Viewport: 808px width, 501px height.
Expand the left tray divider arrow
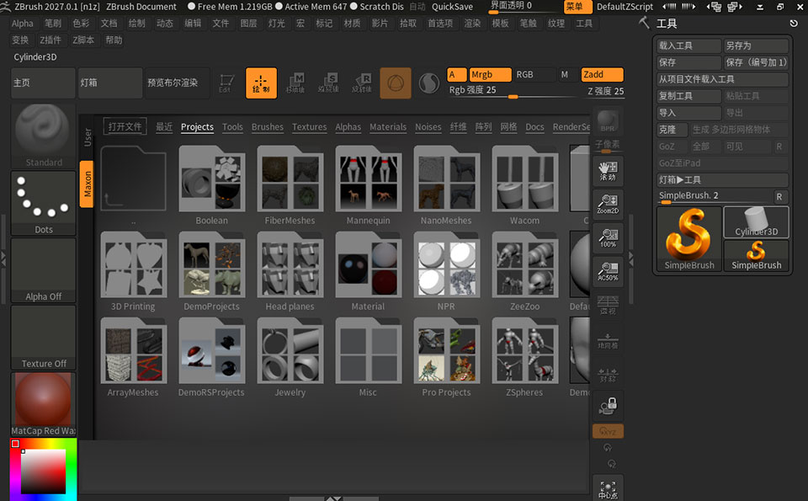pos(3,258)
